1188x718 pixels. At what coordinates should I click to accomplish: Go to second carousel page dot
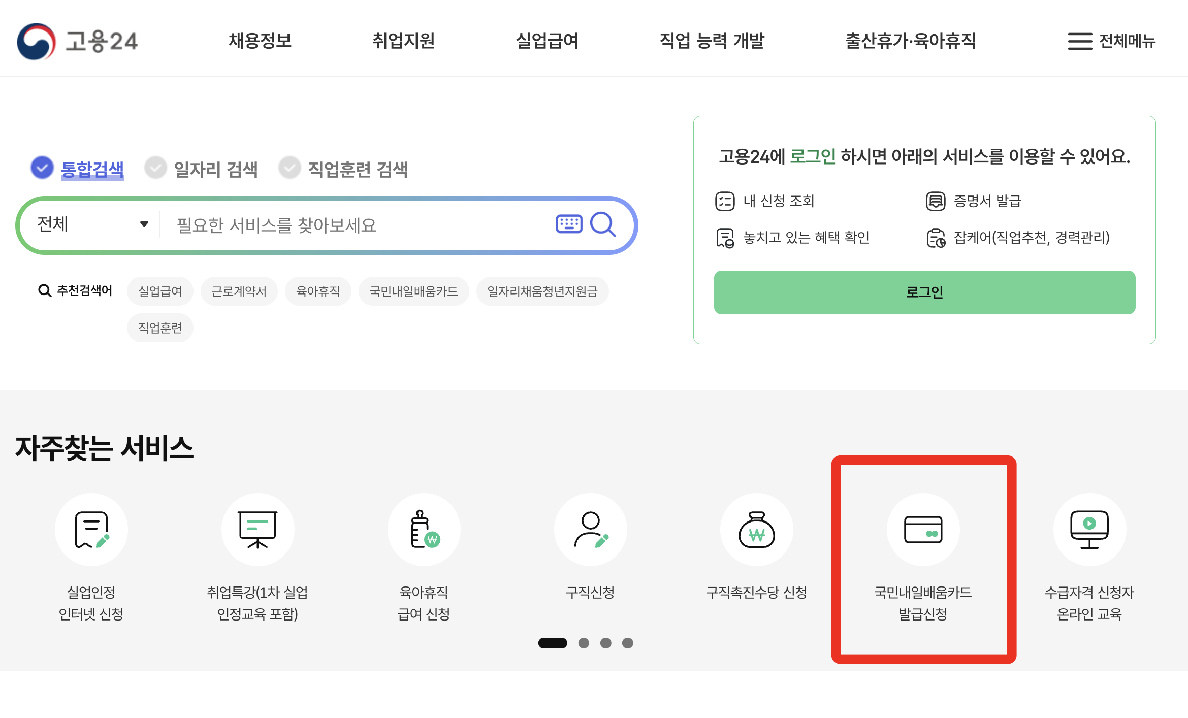click(x=584, y=643)
